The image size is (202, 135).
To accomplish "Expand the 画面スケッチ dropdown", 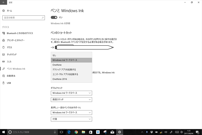I will [x=71, y=100].
